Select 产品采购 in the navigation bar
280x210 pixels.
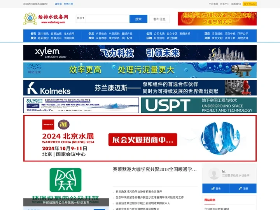(114, 33)
